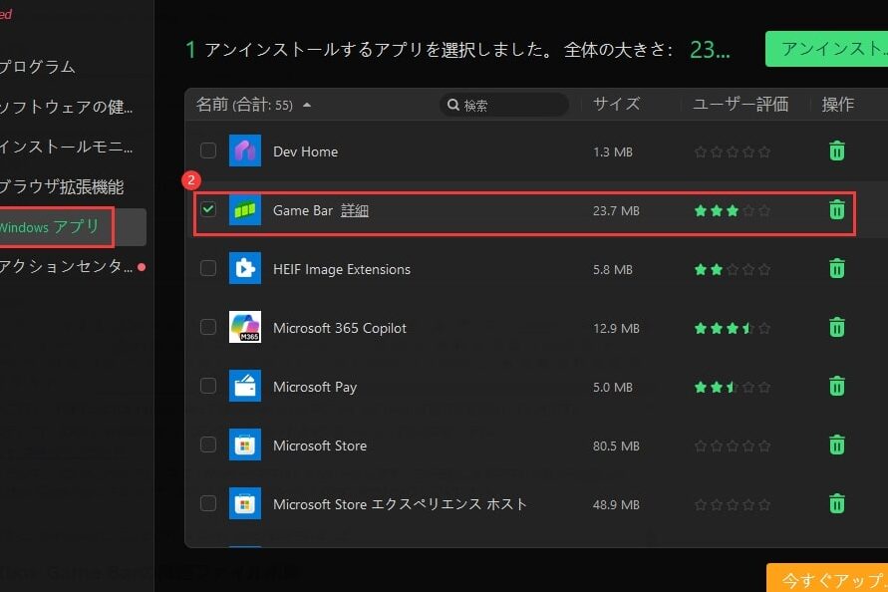The height and width of the screenshot is (592, 888).
Task: Open the インストールモニ… sidebar item
Action: click(x=66, y=147)
